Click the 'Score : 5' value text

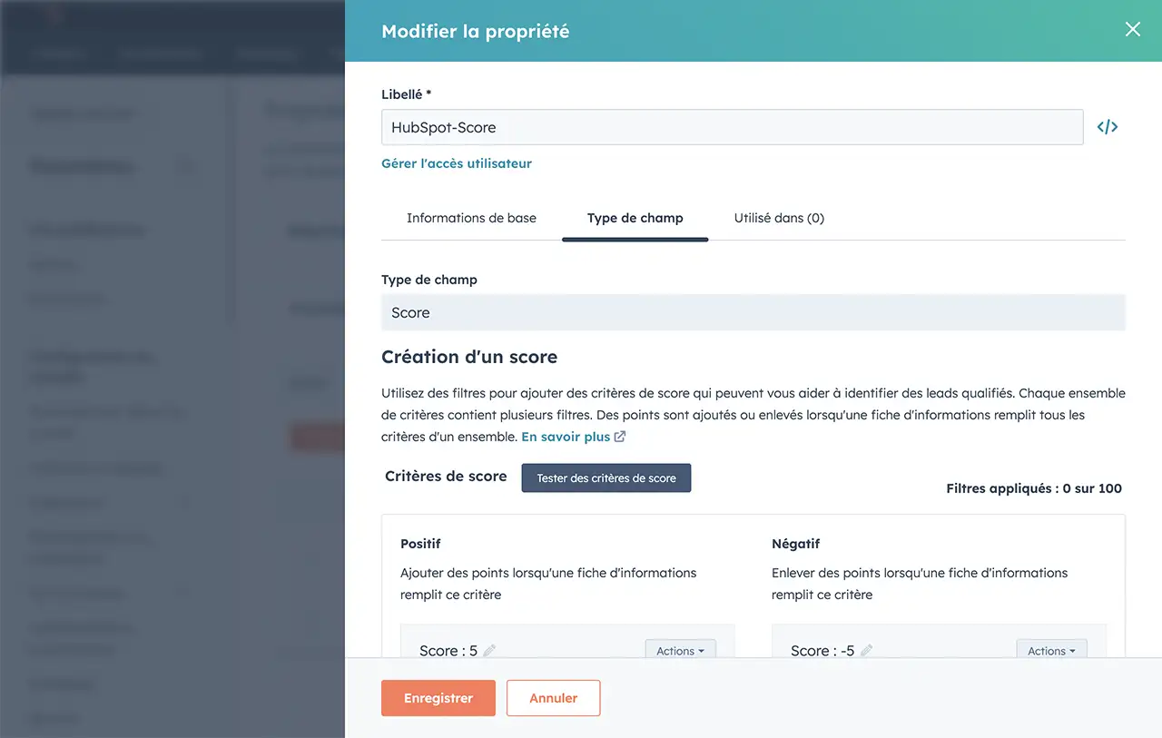448,651
